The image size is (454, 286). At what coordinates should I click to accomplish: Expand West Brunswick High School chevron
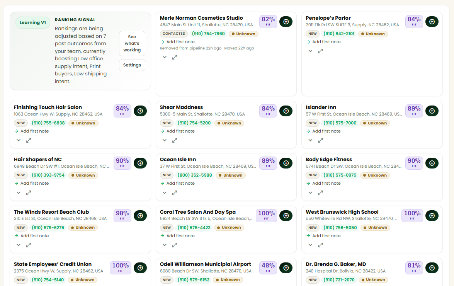310,245
